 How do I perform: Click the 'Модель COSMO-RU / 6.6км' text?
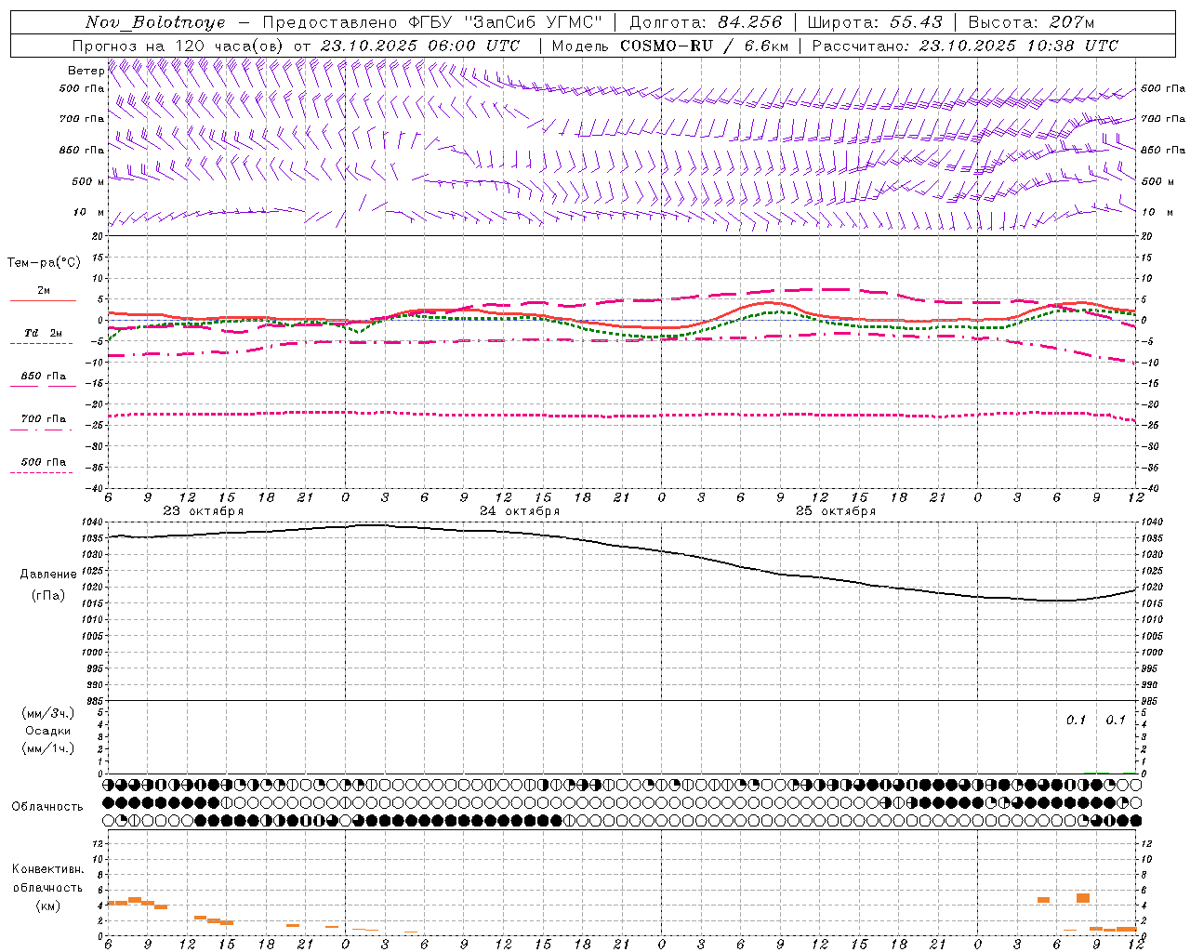click(x=669, y=46)
